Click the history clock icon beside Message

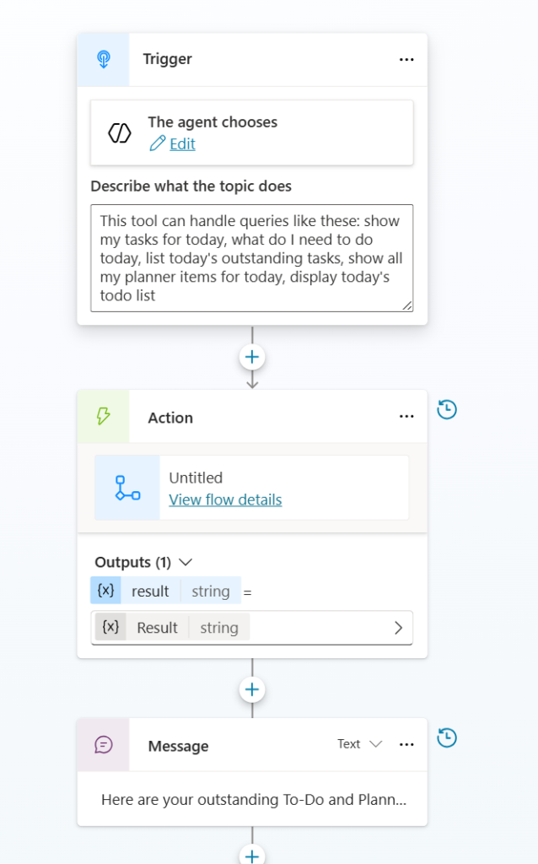447,737
